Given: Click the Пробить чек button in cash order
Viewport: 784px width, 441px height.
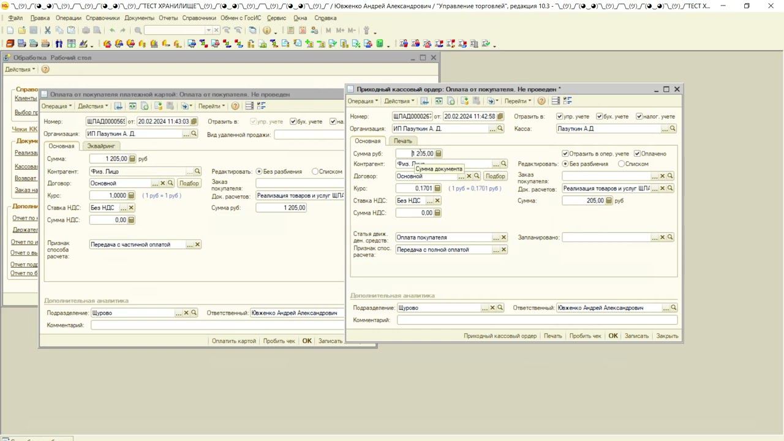Looking at the screenshot, I should [585, 336].
